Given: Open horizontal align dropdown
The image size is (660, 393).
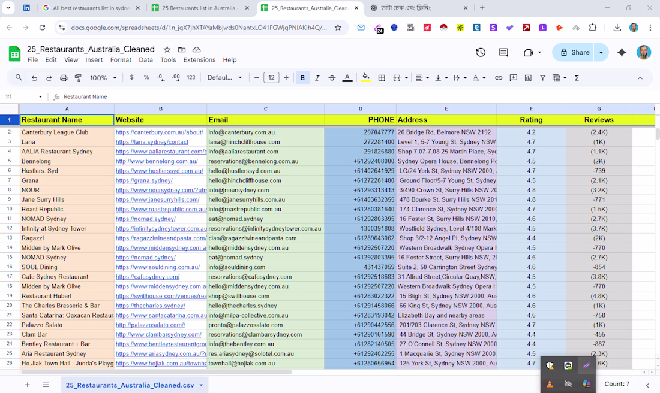Looking at the screenshot, I should pyautogui.click(x=422, y=78).
